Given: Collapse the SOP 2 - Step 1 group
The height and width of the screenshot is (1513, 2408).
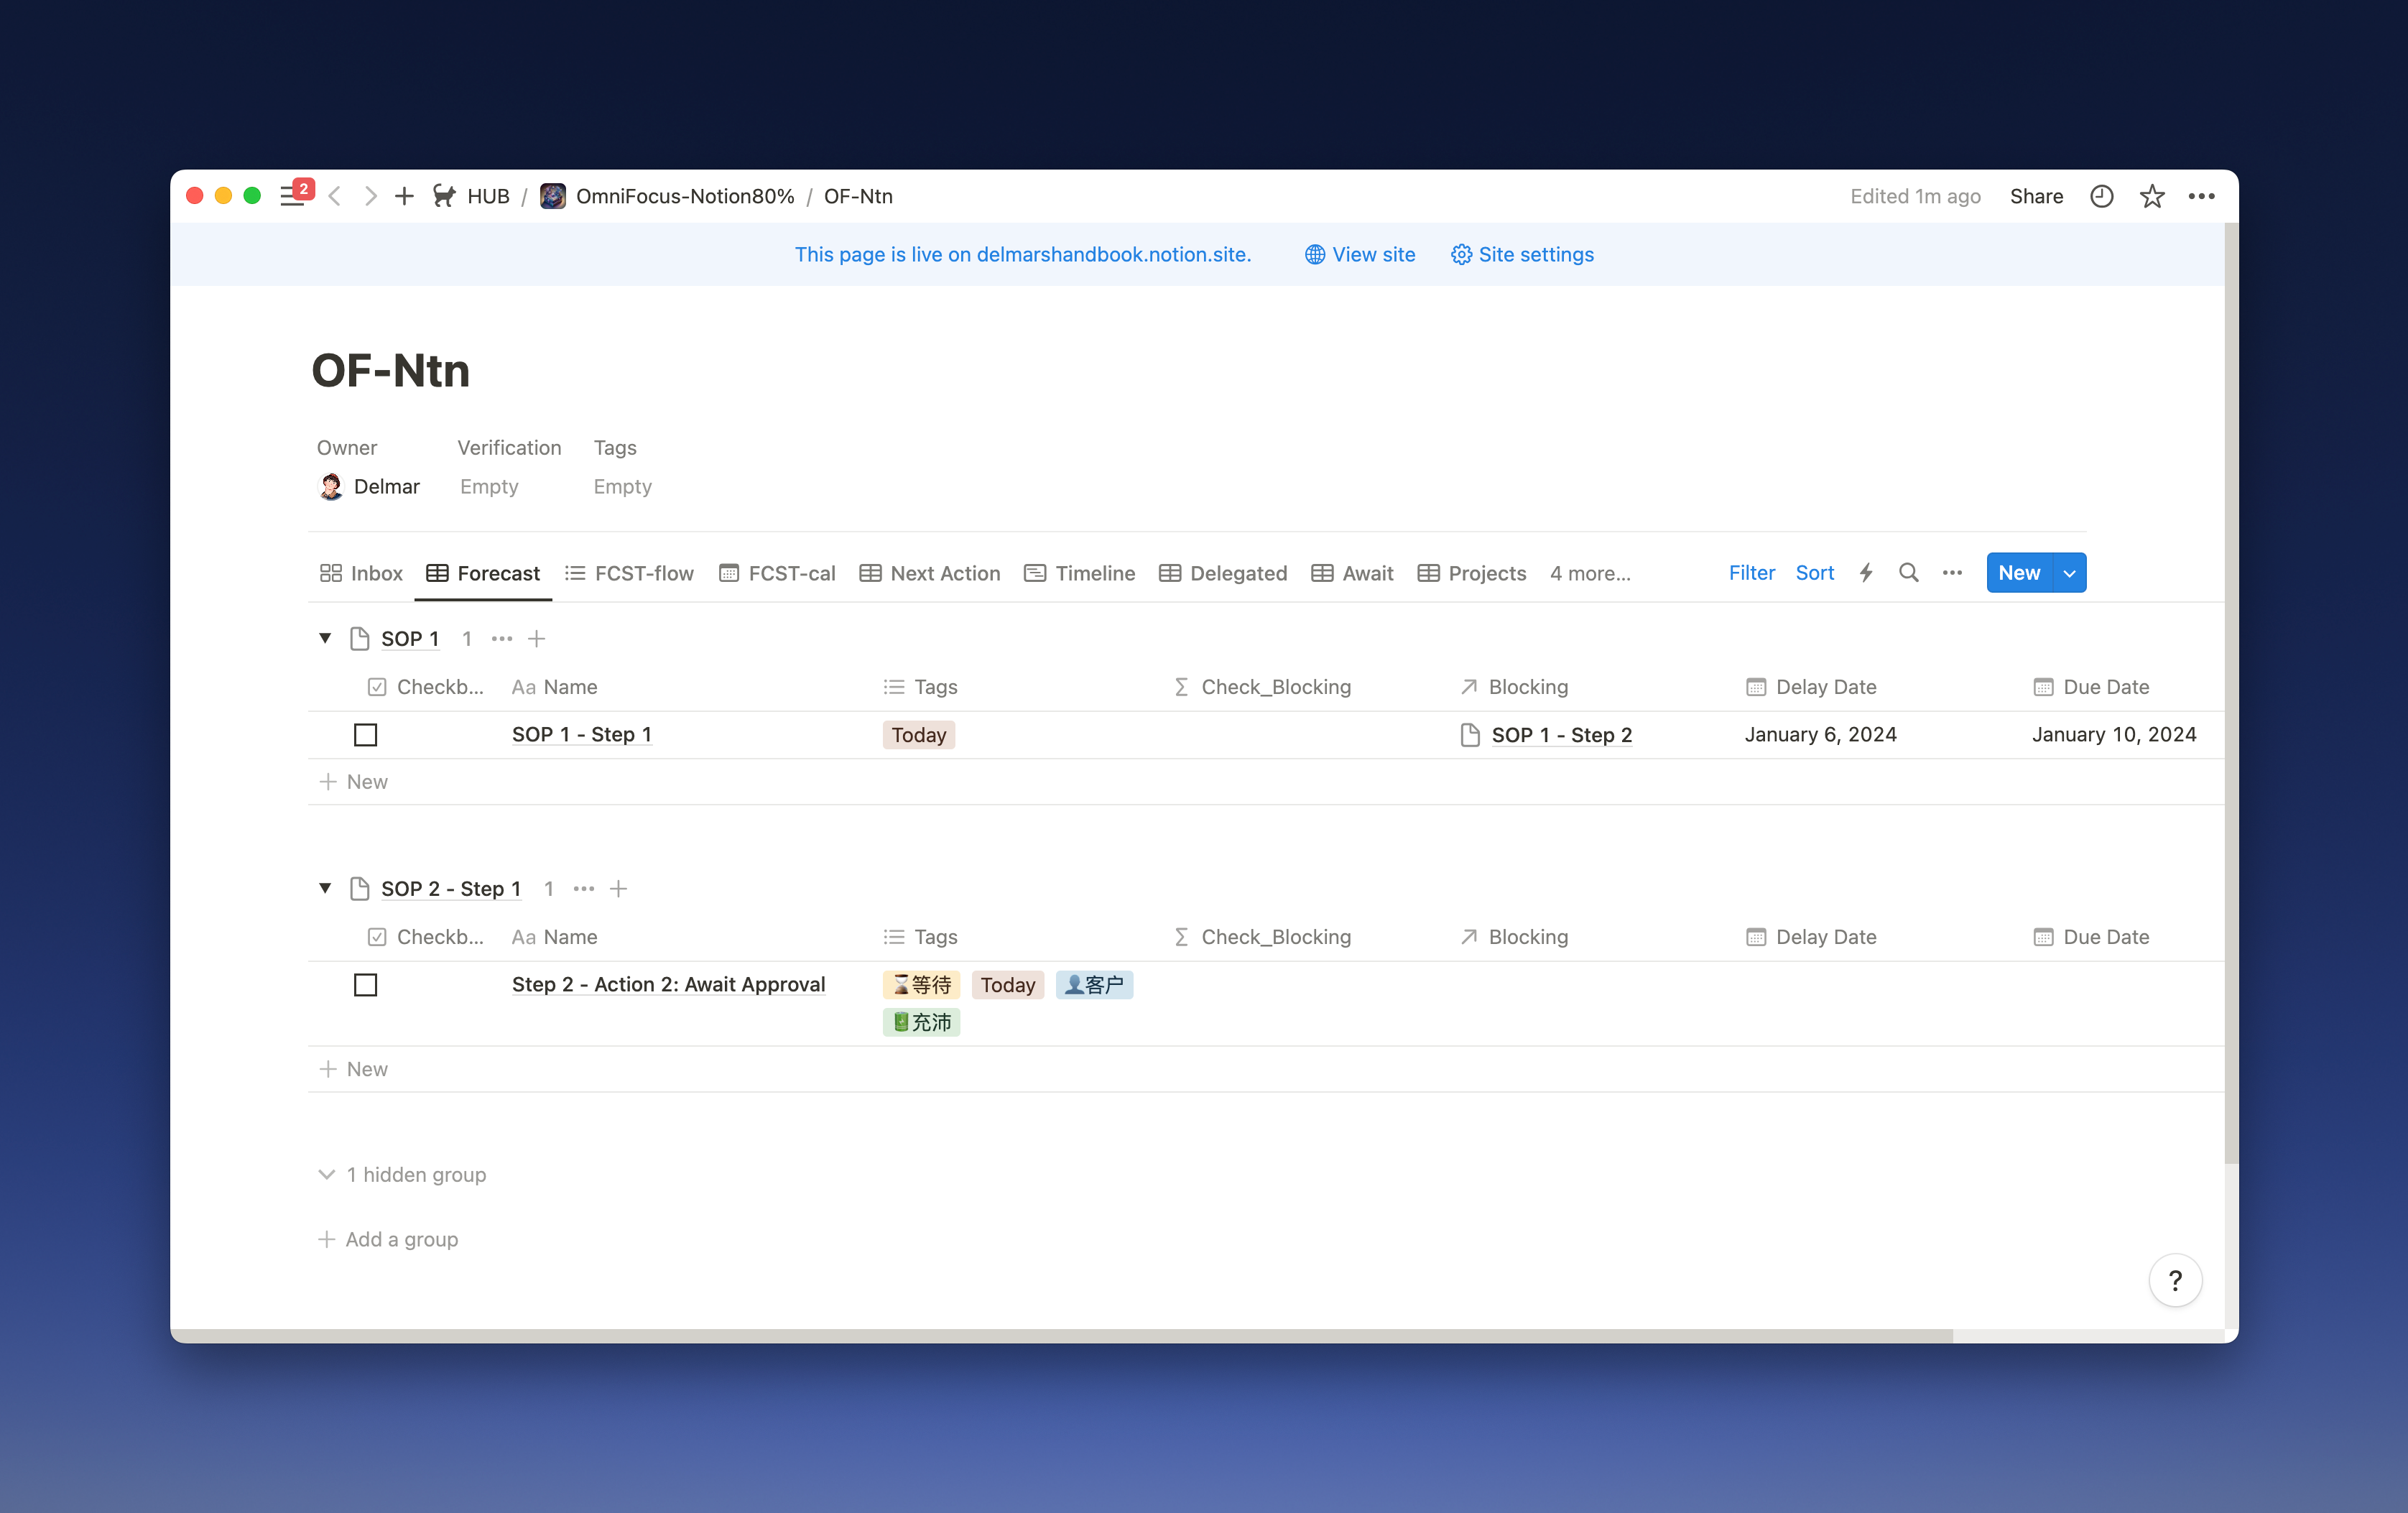Looking at the screenshot, I should [x=325, y=888].
